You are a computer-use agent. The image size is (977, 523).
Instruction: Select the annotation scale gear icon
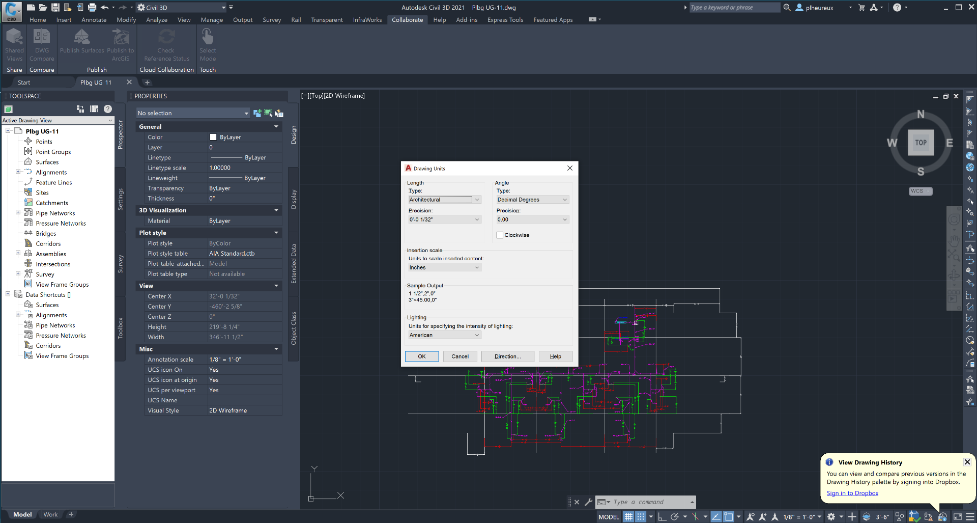[x=831, y=516]
